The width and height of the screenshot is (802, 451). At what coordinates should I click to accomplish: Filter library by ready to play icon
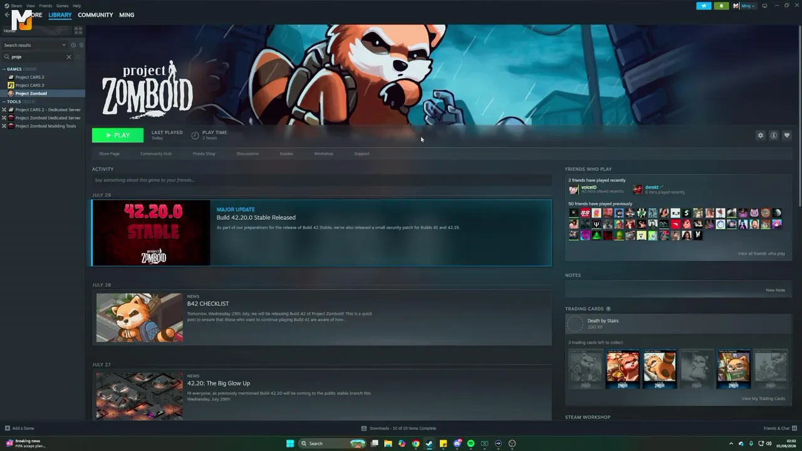point(81,45)
